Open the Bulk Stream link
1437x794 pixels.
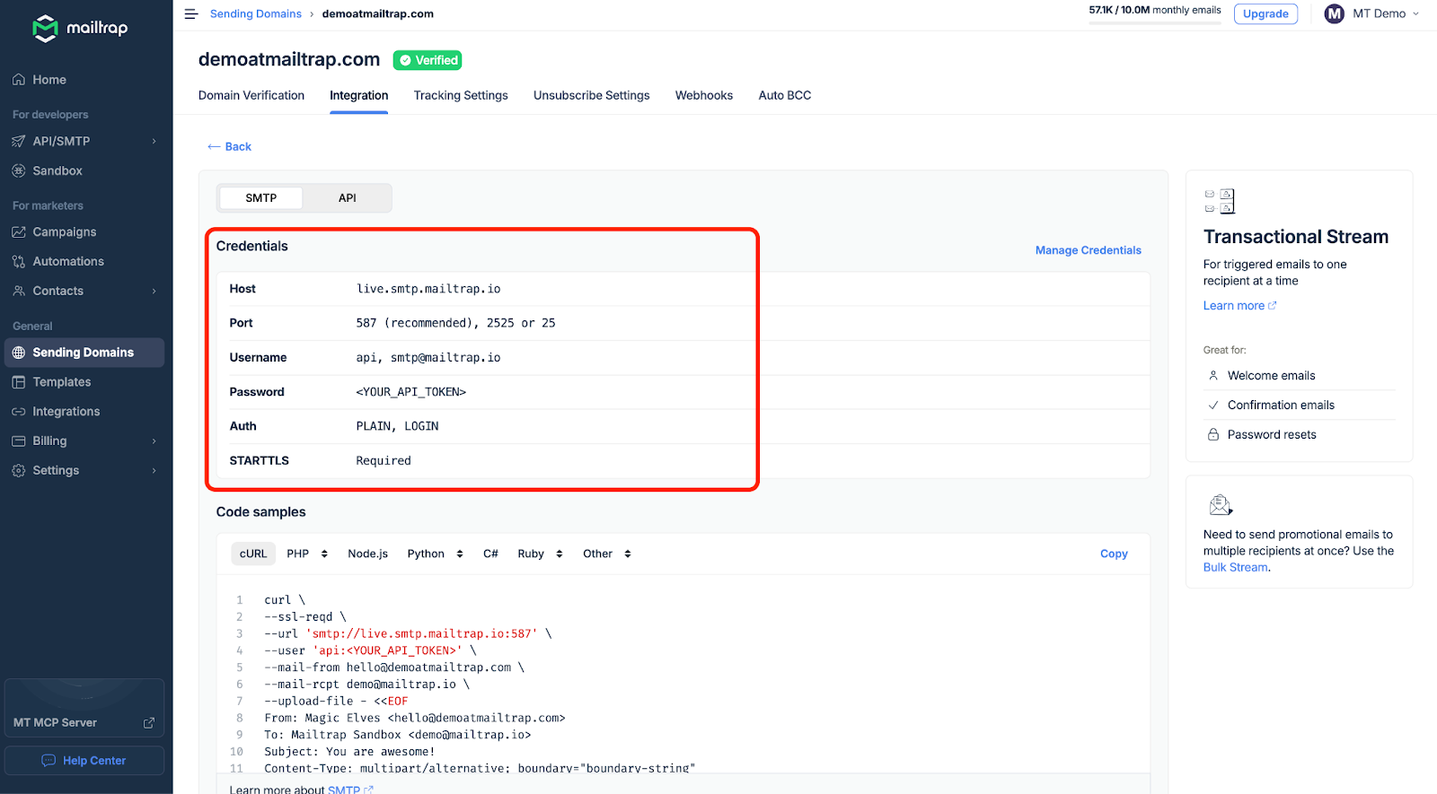(x=1236, y=567)
